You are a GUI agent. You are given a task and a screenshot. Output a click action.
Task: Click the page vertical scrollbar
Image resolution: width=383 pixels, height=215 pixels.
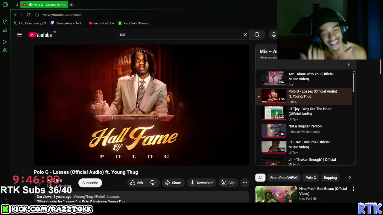pyautogui.click(x=381, y=66)
